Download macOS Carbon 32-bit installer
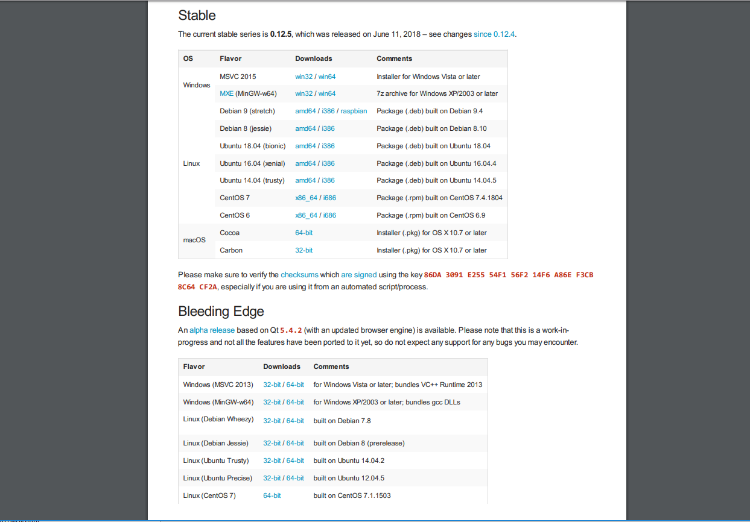This screenshot has height=522, width=750. 304,250
